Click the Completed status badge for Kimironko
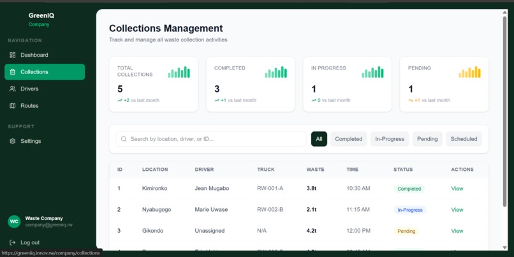 (x=409, y=189)
